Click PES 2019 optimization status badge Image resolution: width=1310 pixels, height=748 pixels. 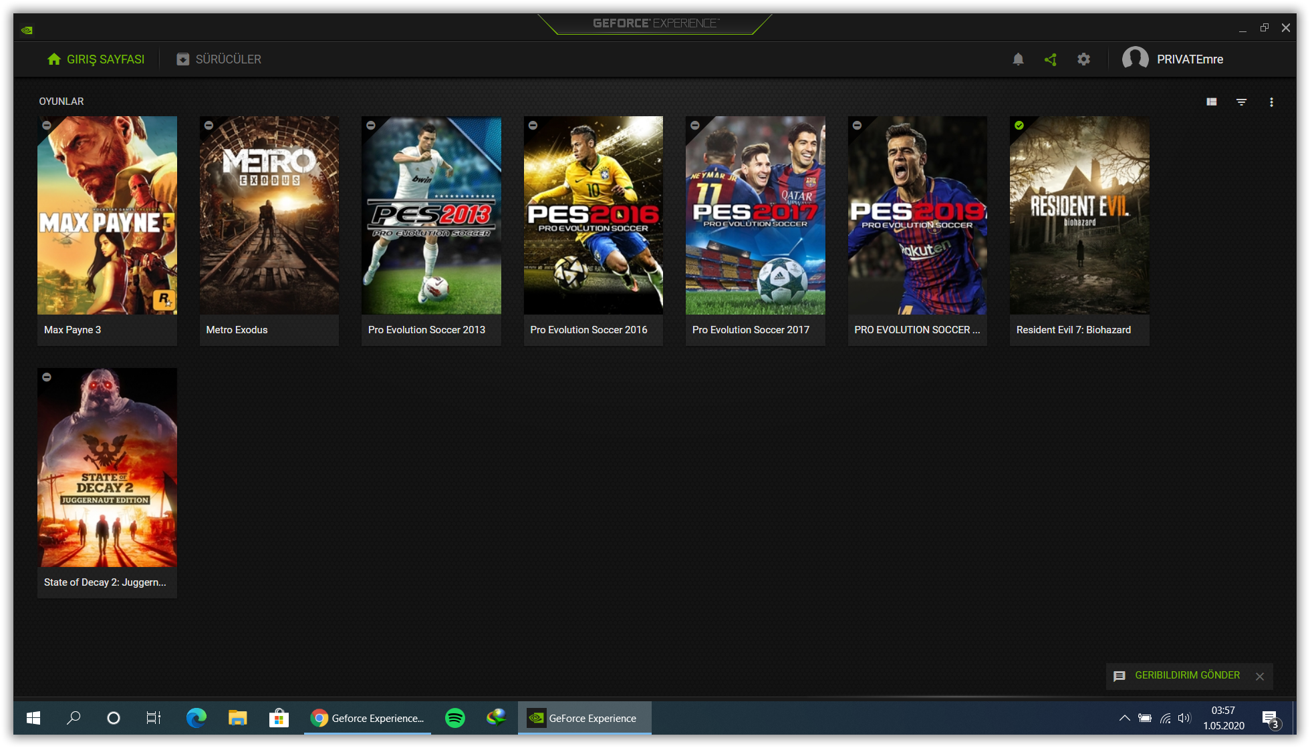857,125
